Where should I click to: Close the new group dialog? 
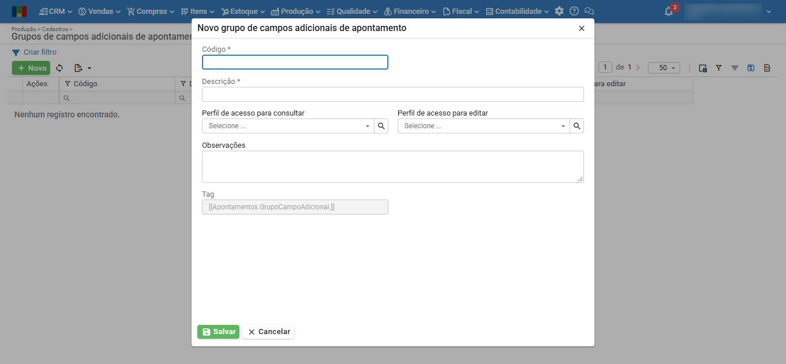[x=582, y=28]
